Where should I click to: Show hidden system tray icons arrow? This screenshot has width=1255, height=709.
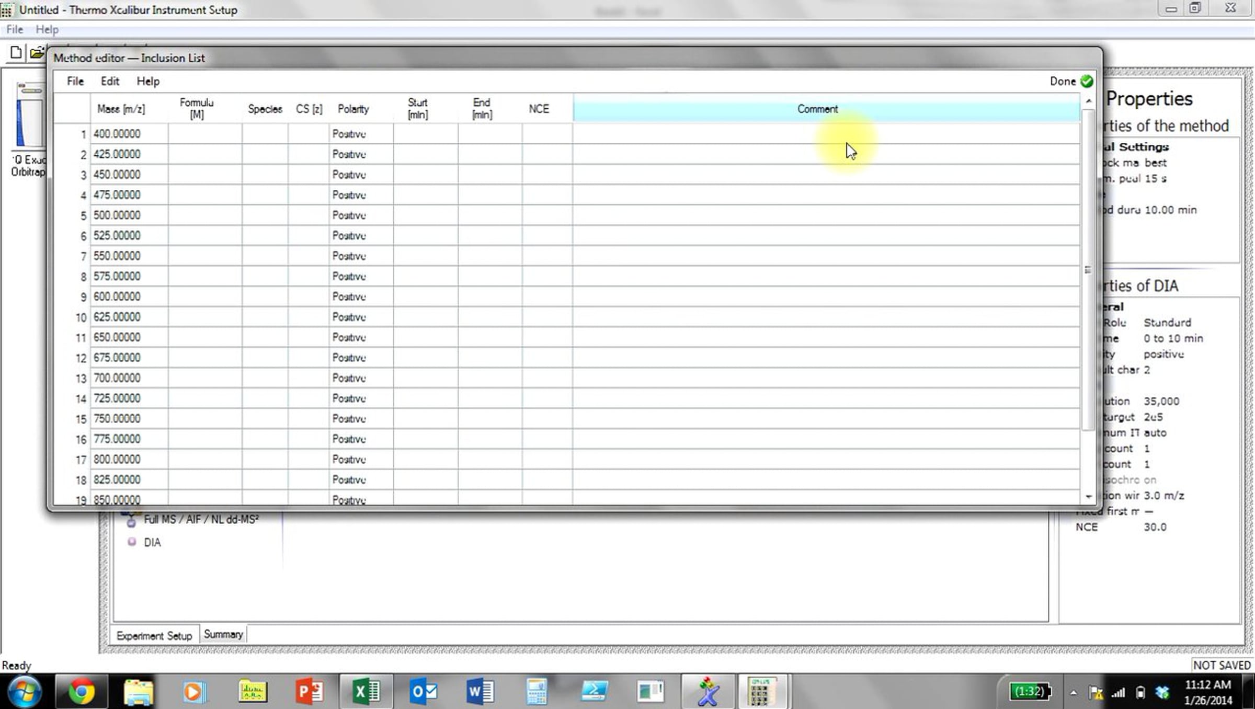[1073, 693]
